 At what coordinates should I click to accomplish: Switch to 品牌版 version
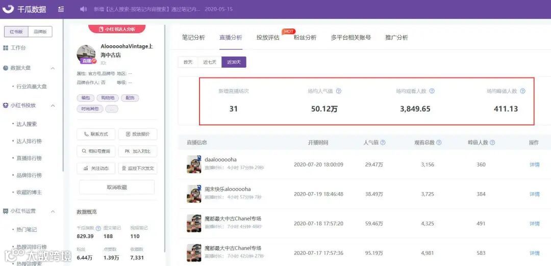click(x=40, y=32)
